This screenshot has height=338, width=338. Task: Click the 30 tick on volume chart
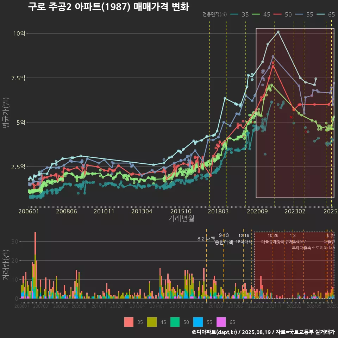(15, 242)
